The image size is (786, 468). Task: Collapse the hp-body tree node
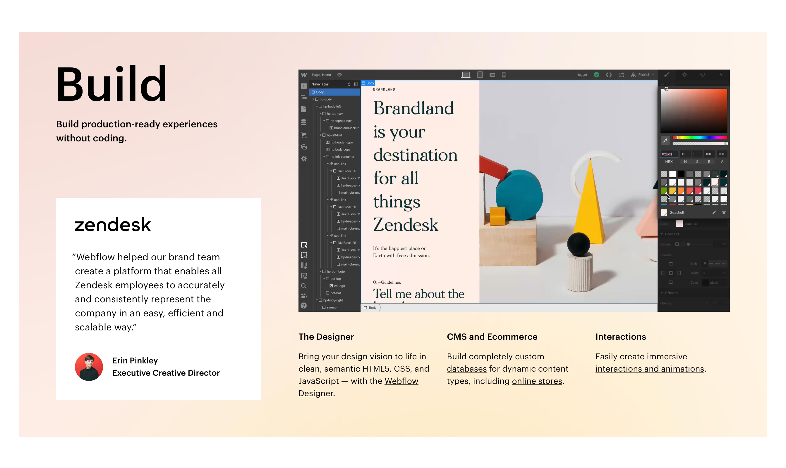pyautogui.click(x=313, y=99)
